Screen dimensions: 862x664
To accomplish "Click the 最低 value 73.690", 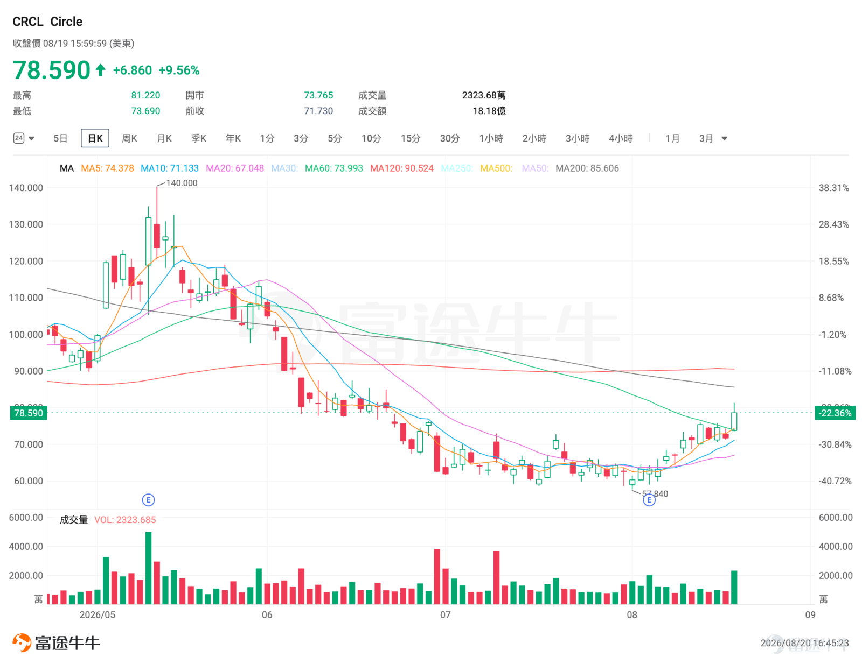I will 145,111.
